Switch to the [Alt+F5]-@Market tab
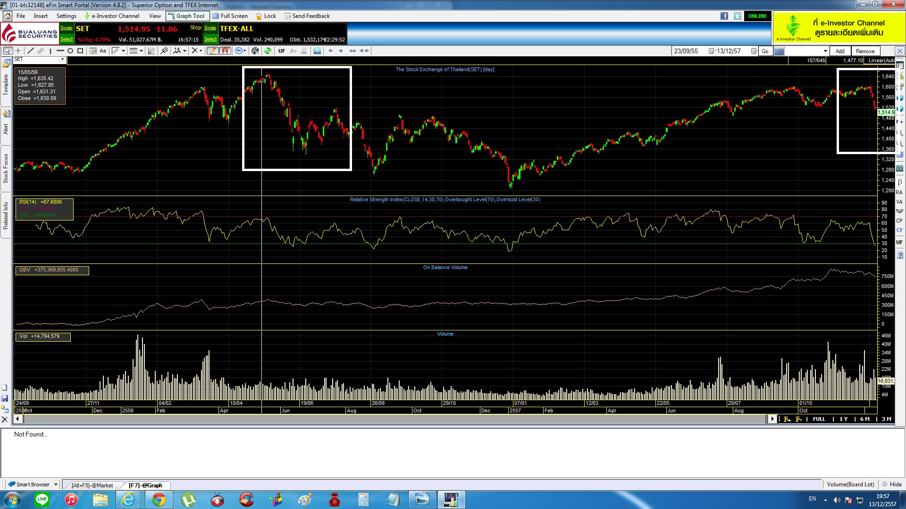Screen dimensions: 906x509 click(92, 485)
